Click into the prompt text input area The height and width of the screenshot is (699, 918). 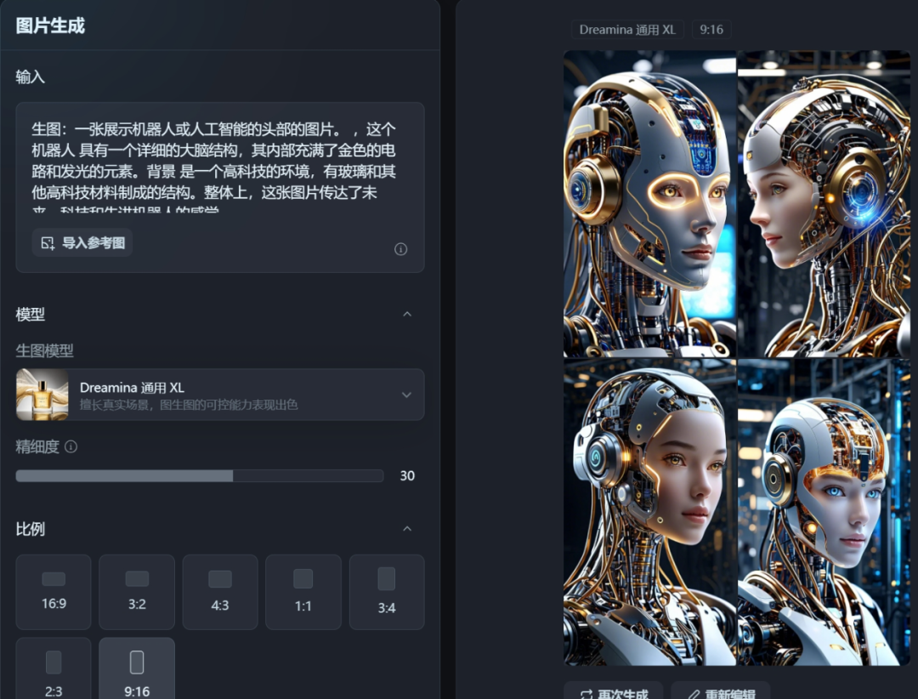[214, 166]
